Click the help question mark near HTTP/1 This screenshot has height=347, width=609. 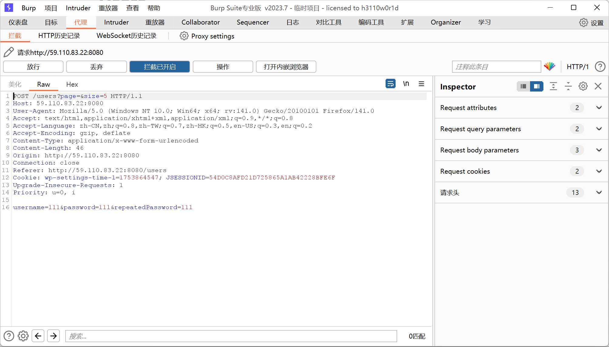click(600, 67)
